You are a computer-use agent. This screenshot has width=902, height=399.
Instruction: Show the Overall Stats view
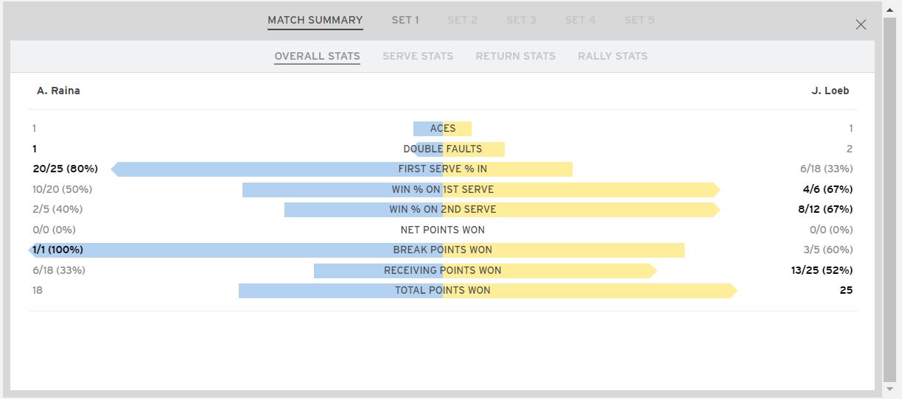(x=317, y=56)
